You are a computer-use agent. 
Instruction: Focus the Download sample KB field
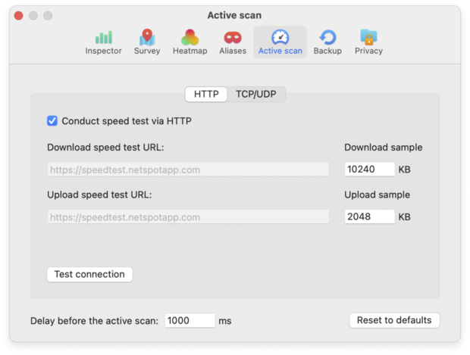point(369,170)
